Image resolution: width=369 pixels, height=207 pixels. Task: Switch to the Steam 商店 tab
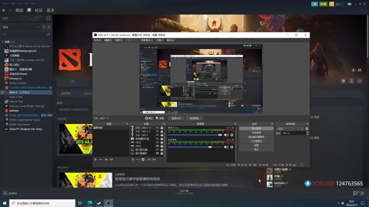tap(19, 10)
